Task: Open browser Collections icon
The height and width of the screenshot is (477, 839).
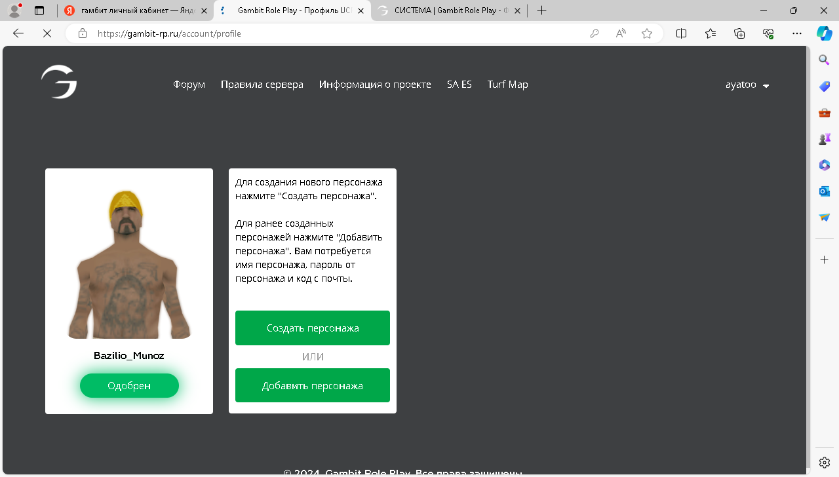Action: [739, 33]
